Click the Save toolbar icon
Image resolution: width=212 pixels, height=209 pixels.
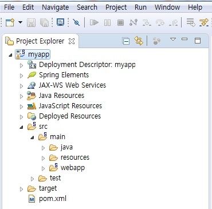tap(32, 23)
